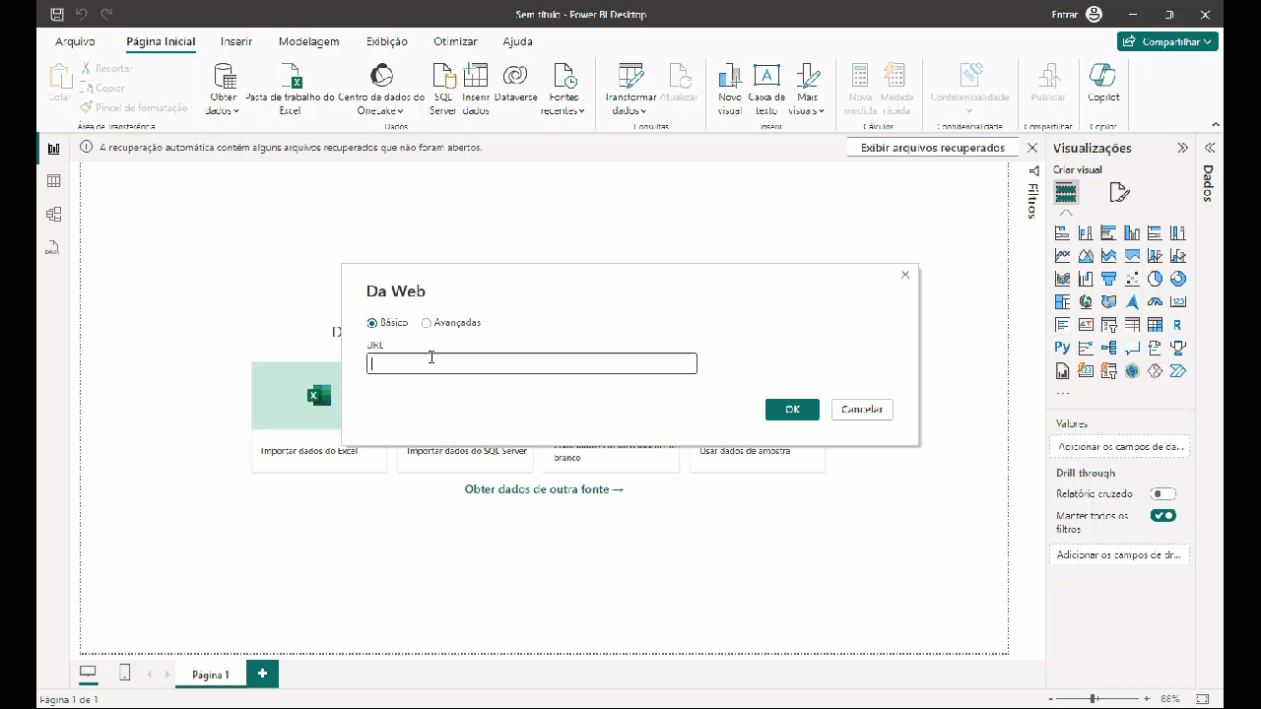Select the Decomposition tree visual
This screenshot has width=1261, height=709.
pos(1108,348)
